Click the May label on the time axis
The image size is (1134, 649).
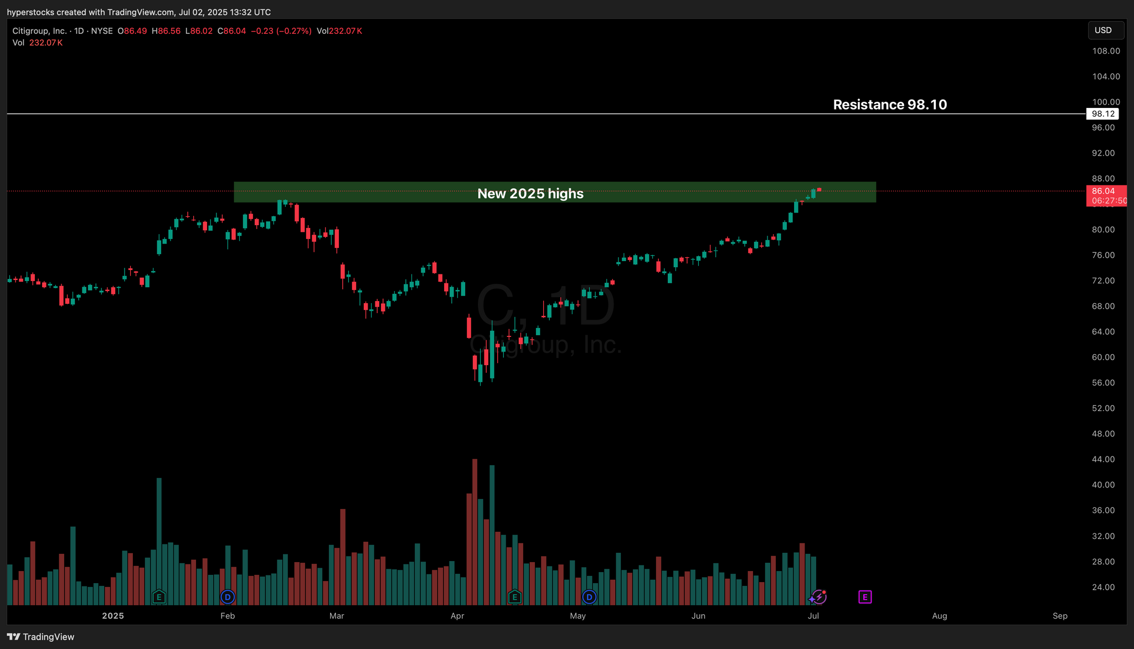tap(578, 616)
